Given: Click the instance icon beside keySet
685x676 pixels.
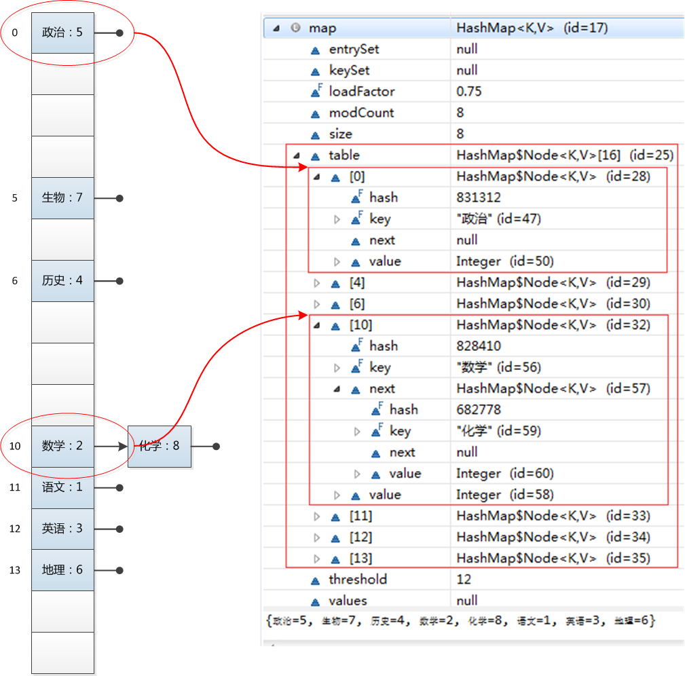Looking at the screenshot, I should [x=316, y=70].
